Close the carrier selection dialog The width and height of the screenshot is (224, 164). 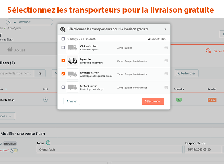click(165, 29)
